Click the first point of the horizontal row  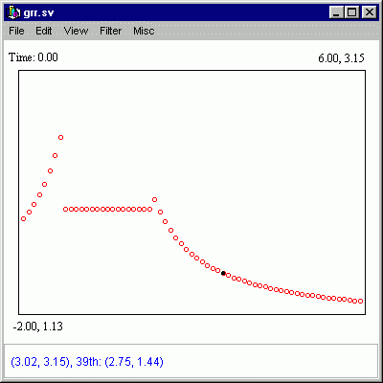[x=65, y=210]
